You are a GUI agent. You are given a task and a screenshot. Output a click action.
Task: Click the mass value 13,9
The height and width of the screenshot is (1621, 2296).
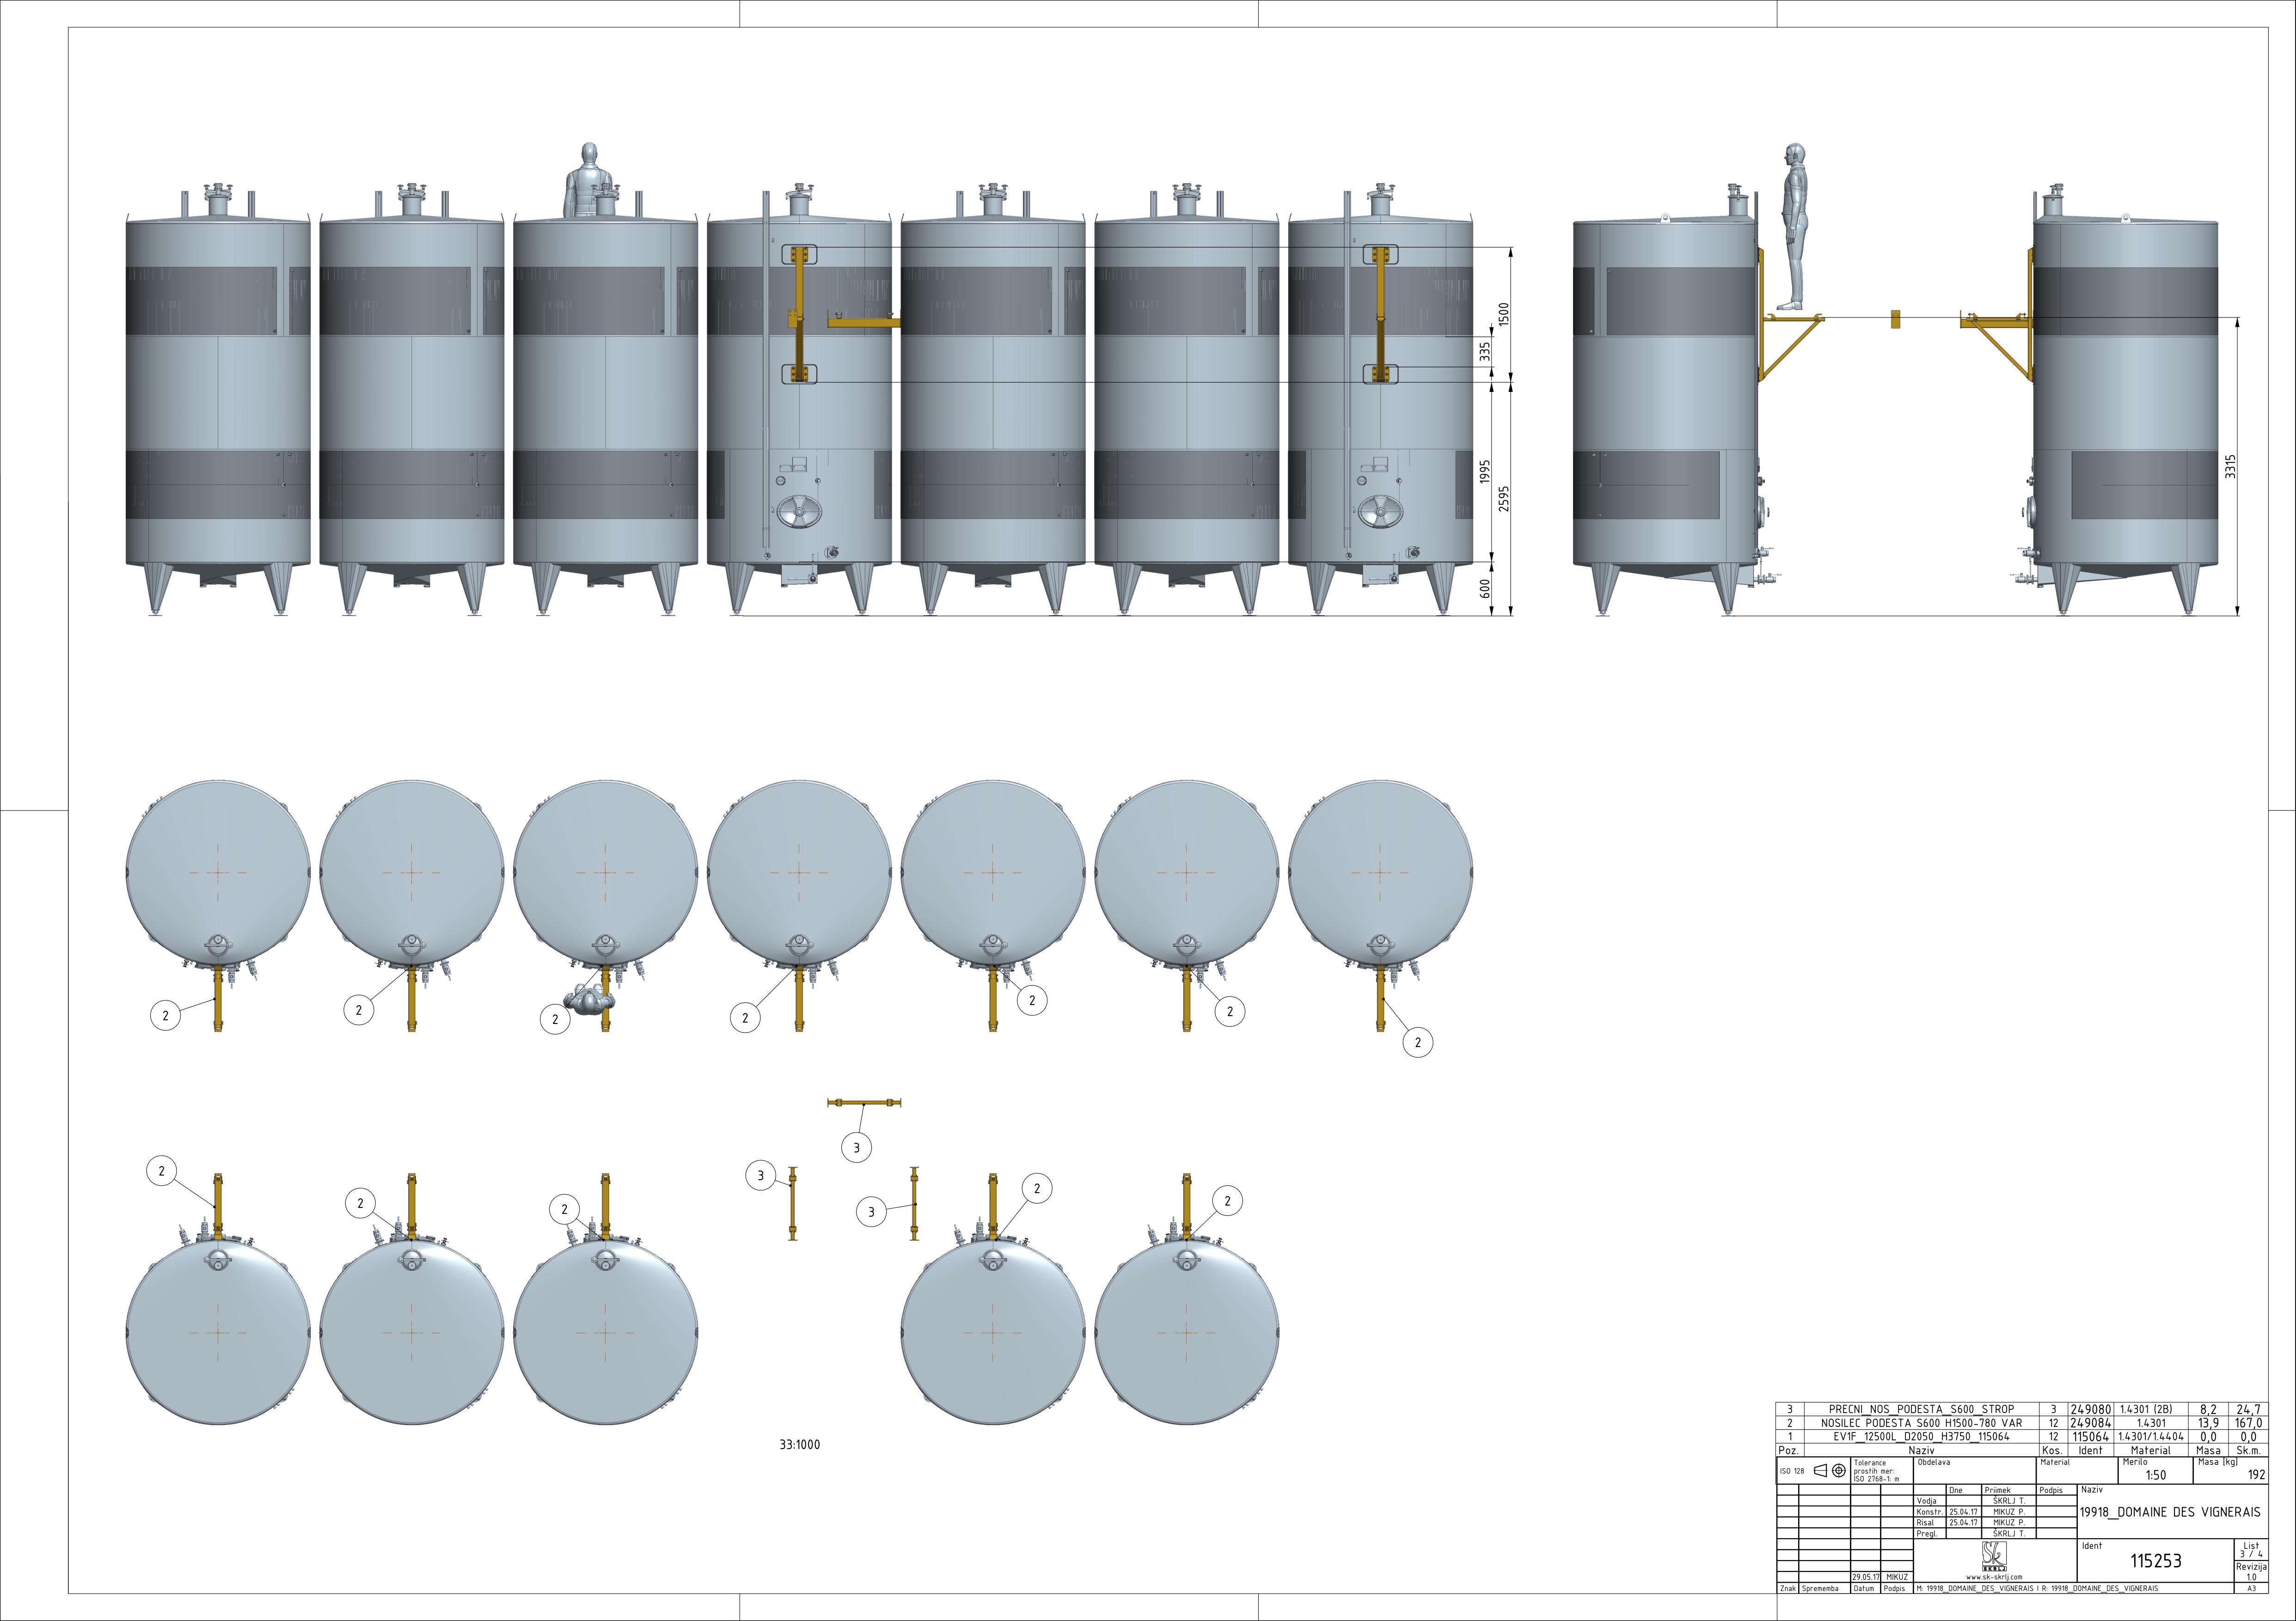2209,1423
